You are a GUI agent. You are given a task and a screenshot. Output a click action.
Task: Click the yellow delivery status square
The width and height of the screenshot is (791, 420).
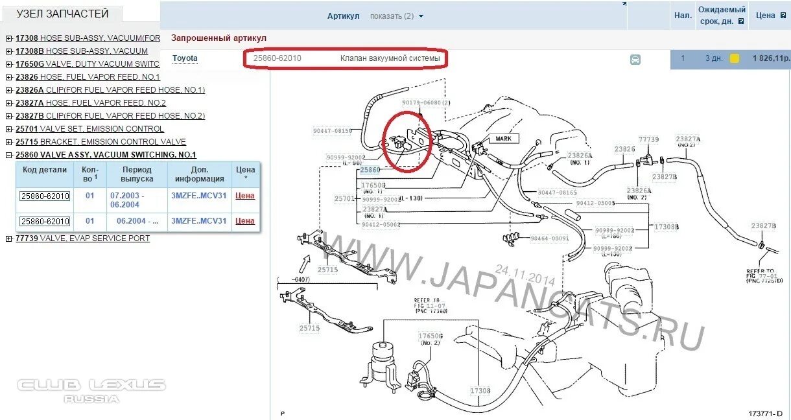[735, 58]
